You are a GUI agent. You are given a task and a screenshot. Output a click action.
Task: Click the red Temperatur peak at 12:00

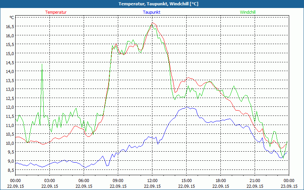tap(152, 23)
